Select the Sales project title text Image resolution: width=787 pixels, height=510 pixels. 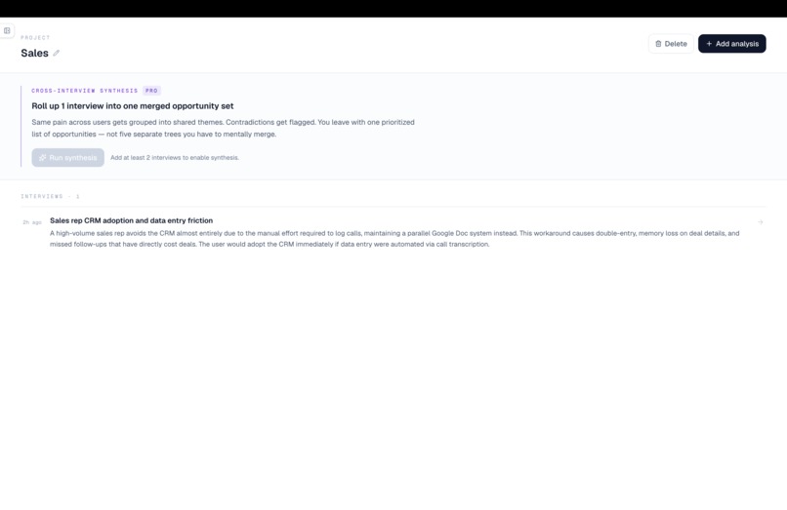pos(34,54)
